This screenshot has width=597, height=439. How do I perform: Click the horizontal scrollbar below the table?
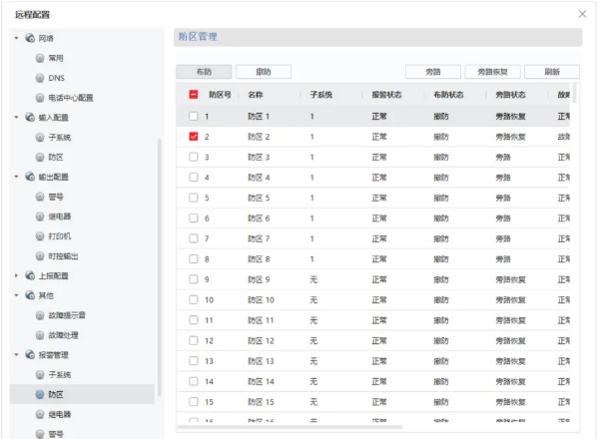pos(291,427)
